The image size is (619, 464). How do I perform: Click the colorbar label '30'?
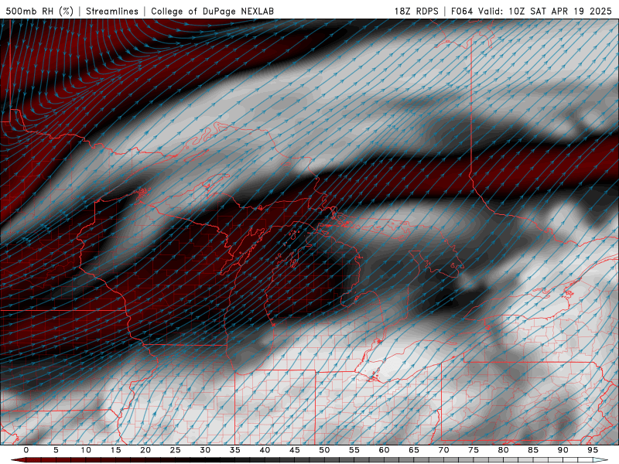click(205, 450)
